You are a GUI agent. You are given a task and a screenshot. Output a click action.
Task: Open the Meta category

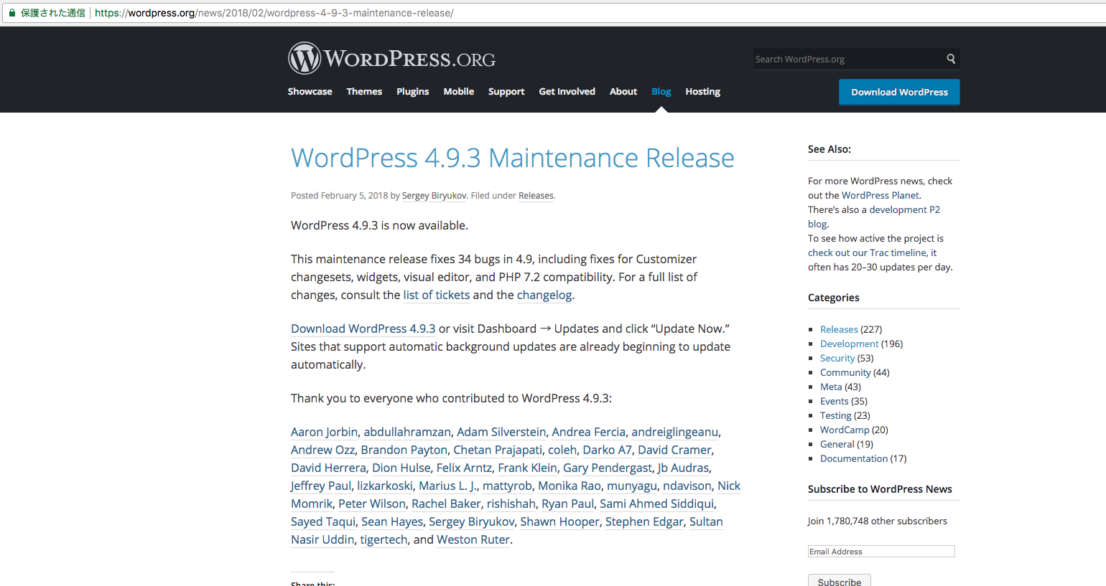[x=831, y=387]
